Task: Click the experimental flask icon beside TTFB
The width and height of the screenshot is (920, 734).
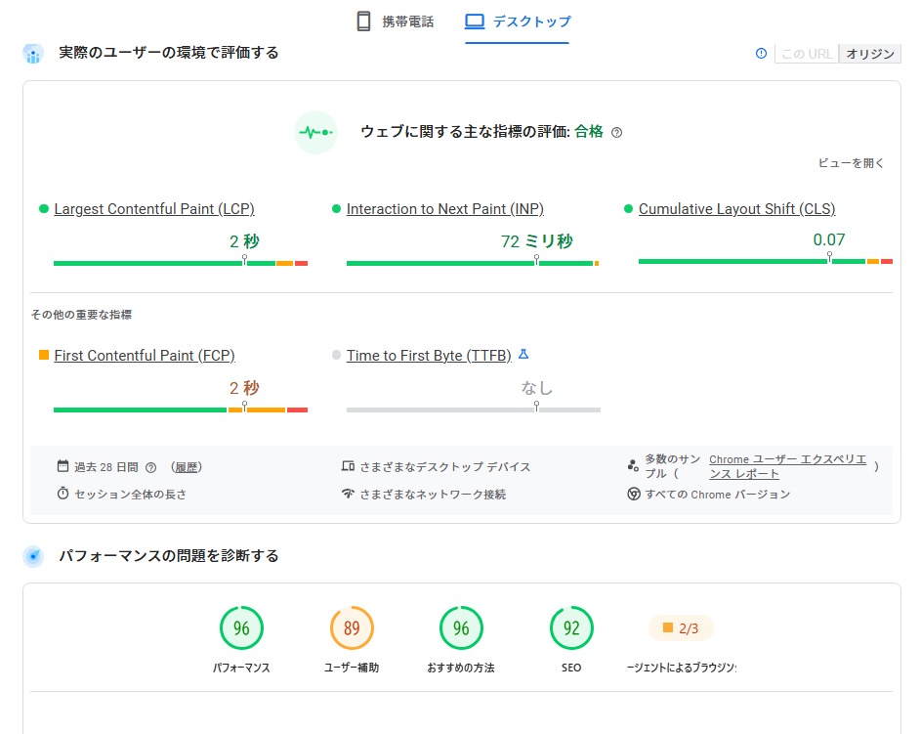Action: pos(523,354)
